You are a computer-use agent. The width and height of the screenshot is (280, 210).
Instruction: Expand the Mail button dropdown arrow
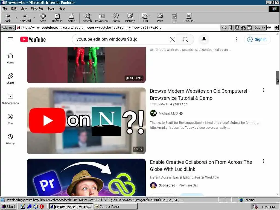click(149, 16)
